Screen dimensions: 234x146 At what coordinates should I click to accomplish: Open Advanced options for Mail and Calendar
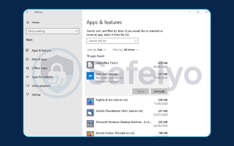(x=107, y=82)
